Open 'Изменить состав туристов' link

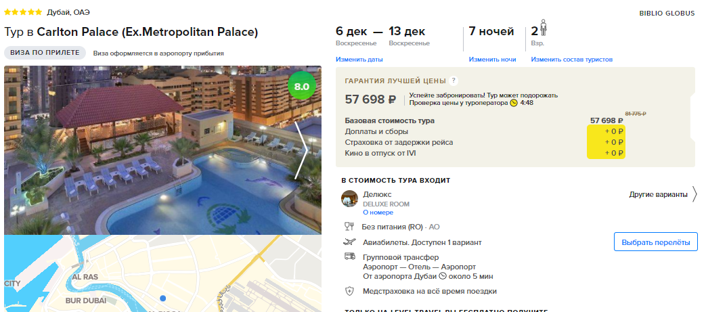tap(571, 60)
